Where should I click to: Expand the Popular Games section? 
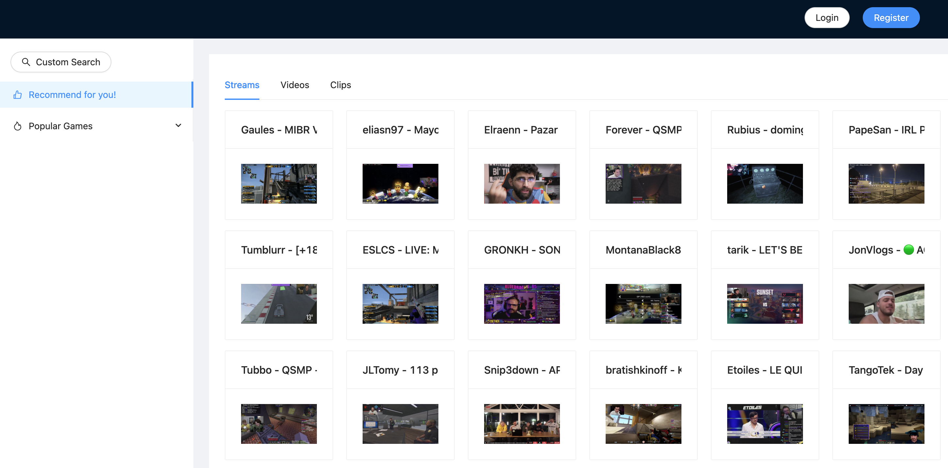point(178,126)
